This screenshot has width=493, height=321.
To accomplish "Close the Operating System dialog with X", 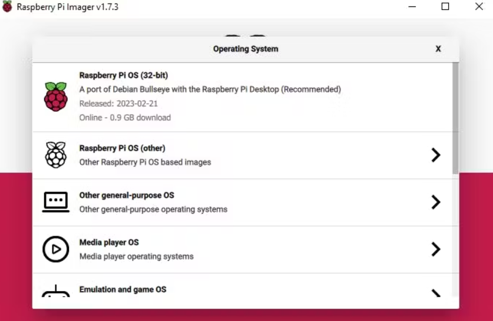I will click(x=438, y=49).
